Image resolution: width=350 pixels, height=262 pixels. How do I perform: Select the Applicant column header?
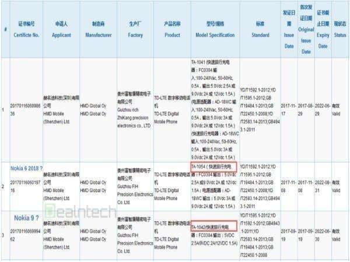[x=66, y=28]
